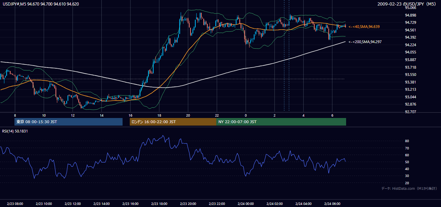Click RSI scale label 50
This screenshot has height=207, width=441.
click(407, 162)
